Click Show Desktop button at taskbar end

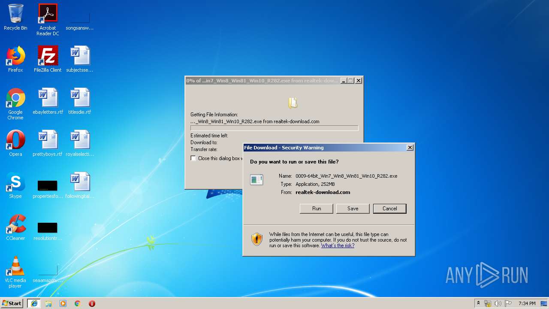(545, 303)
